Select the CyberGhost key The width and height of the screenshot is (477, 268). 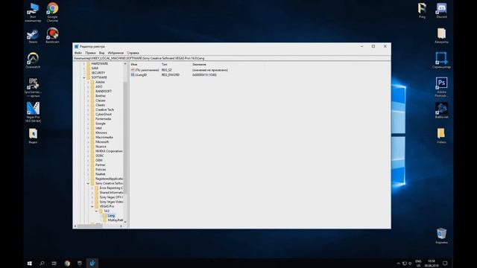tap(104, 114)
